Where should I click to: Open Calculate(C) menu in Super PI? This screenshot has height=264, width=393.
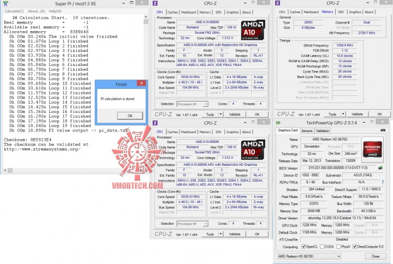[x=14, y=11]
